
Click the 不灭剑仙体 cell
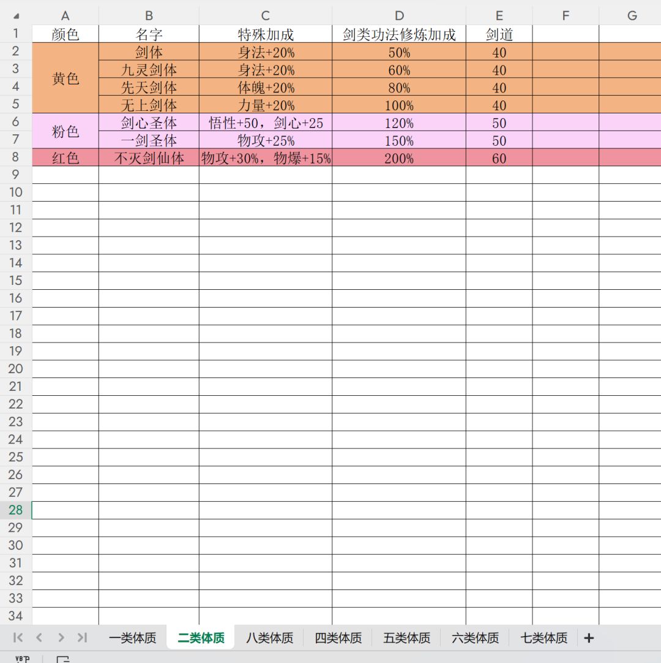pos(149,157)
